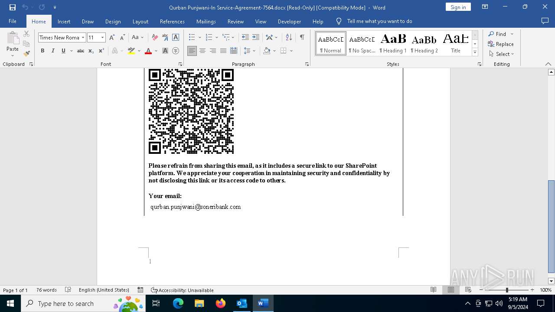The width and height of the screenshot is (555, 312).
Task: Click the Read Mode view icon
Action: [x=433, y=290]
